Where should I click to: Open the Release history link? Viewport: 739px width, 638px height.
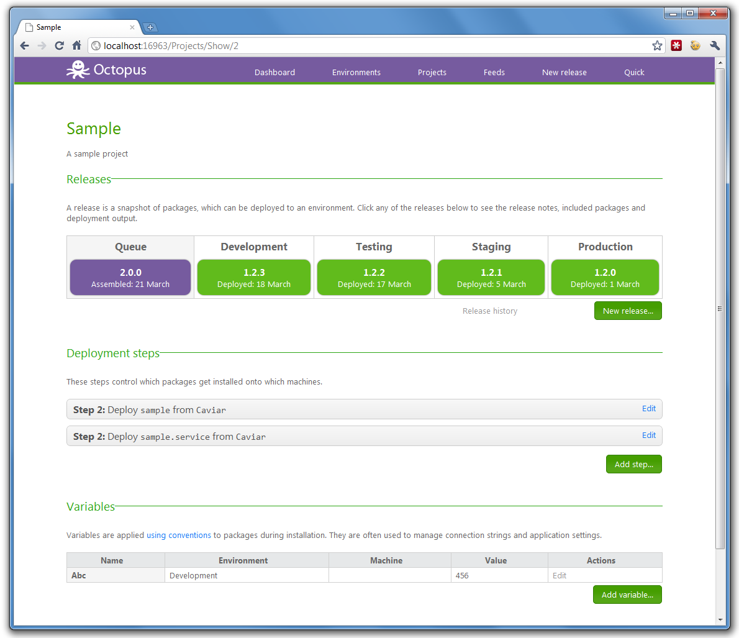490,311
